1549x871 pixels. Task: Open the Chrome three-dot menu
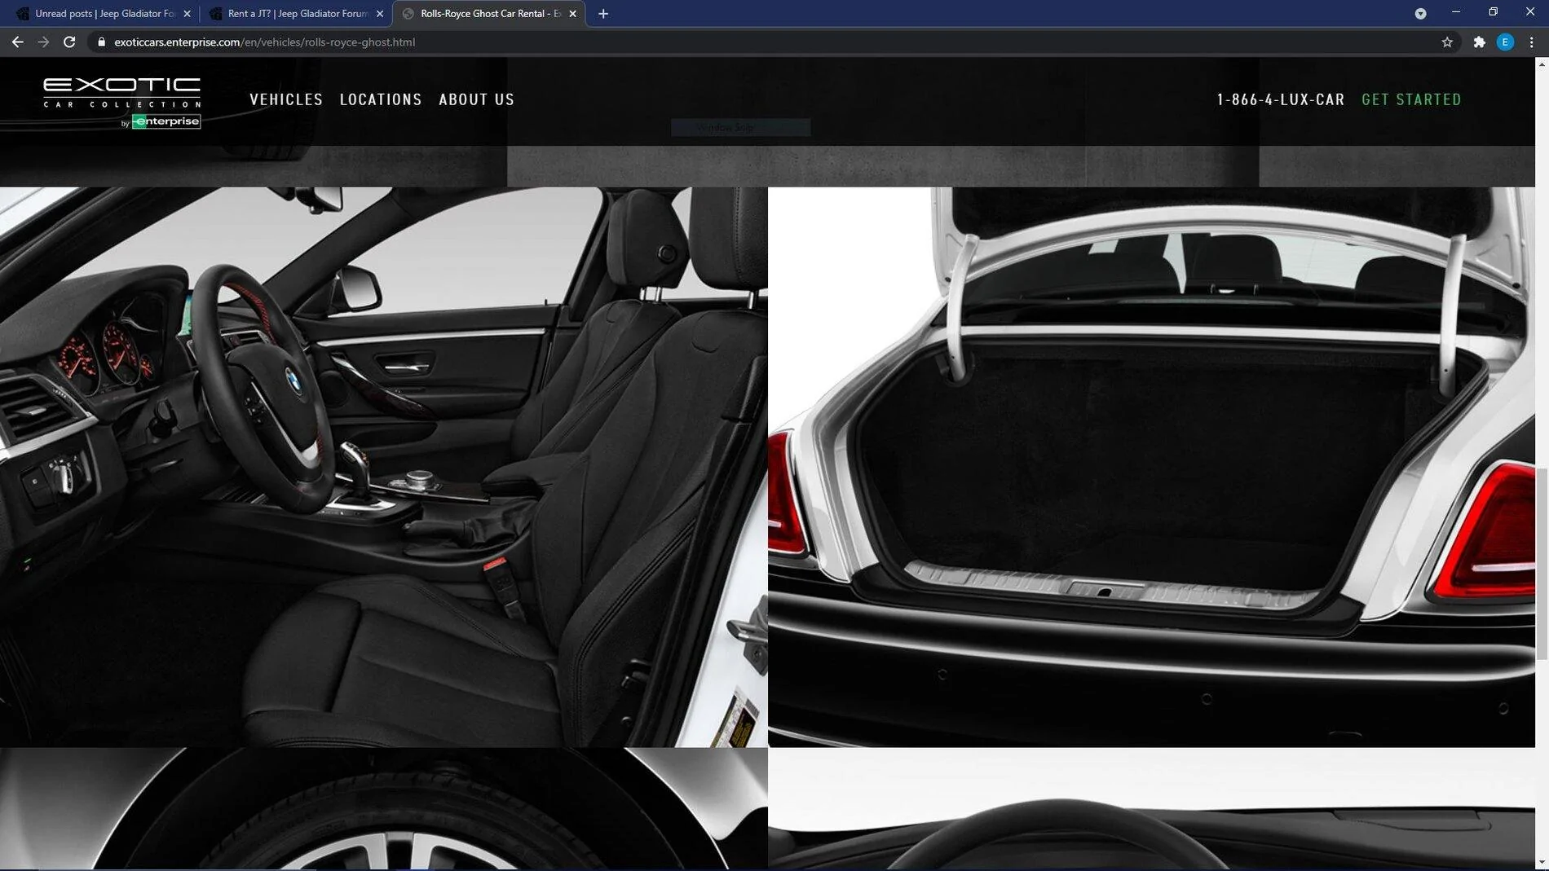coord(1531,42)
